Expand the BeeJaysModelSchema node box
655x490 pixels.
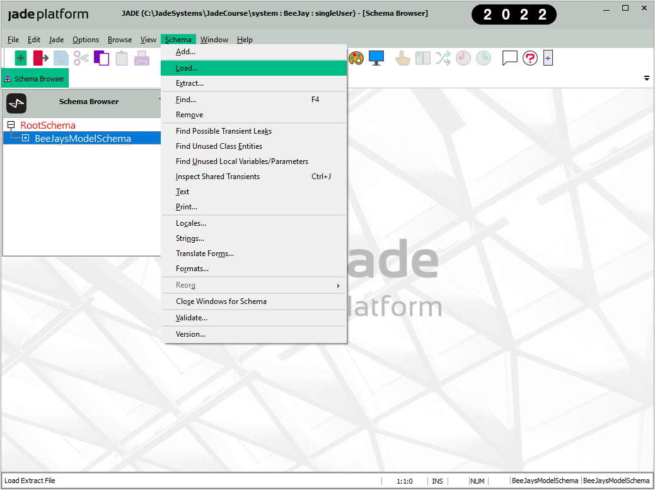pyautogui.click(x=25, y=138)
